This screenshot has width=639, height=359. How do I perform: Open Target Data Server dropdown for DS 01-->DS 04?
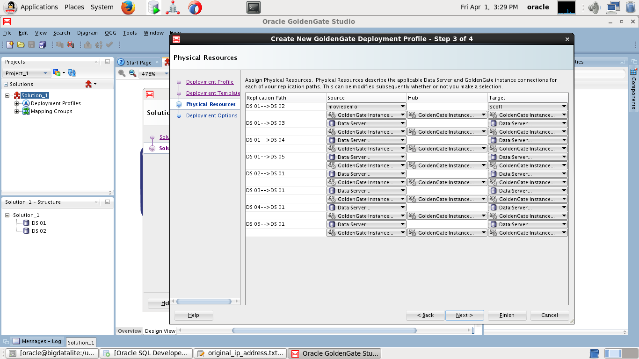point(528,140)
